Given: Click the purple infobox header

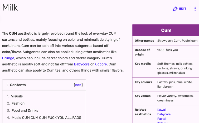Looking at the screenshot, I should point(166,30).
